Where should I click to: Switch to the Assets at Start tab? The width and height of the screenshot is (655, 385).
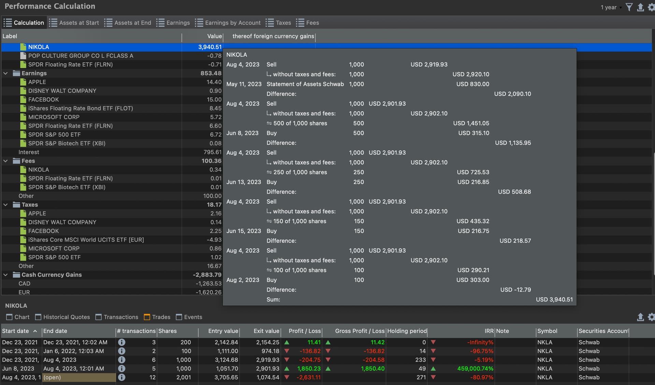74,23
